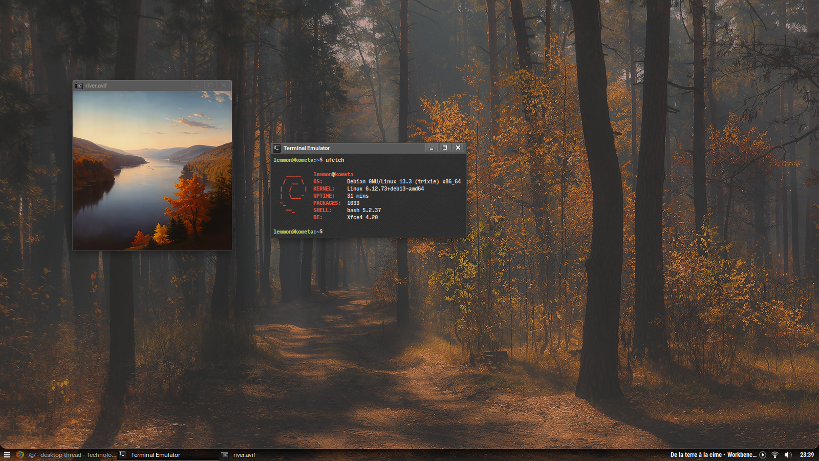This screenshot has width=819, height=461.
Task: Click the 'KERNEL:' label in the terminal
Action: (x=324, y=189)
